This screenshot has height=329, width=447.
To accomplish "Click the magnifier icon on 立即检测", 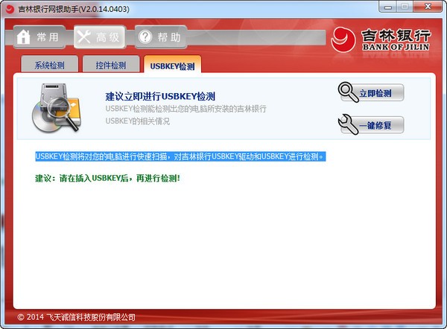I will [348, 92].
